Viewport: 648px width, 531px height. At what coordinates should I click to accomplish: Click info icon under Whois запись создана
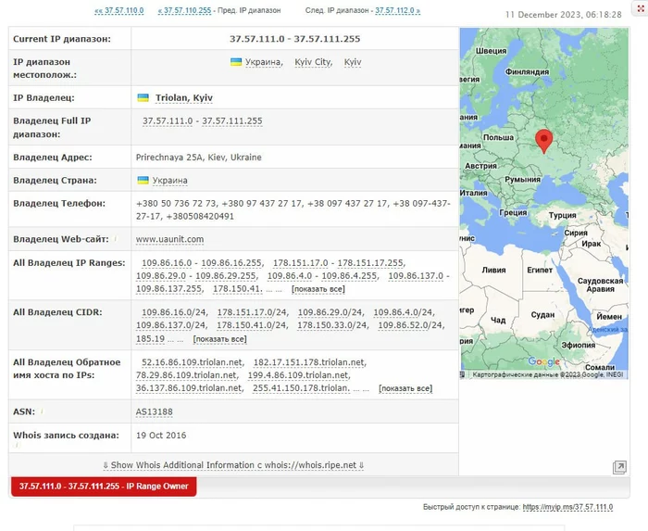pyautogui.click(x=17, y=445)
